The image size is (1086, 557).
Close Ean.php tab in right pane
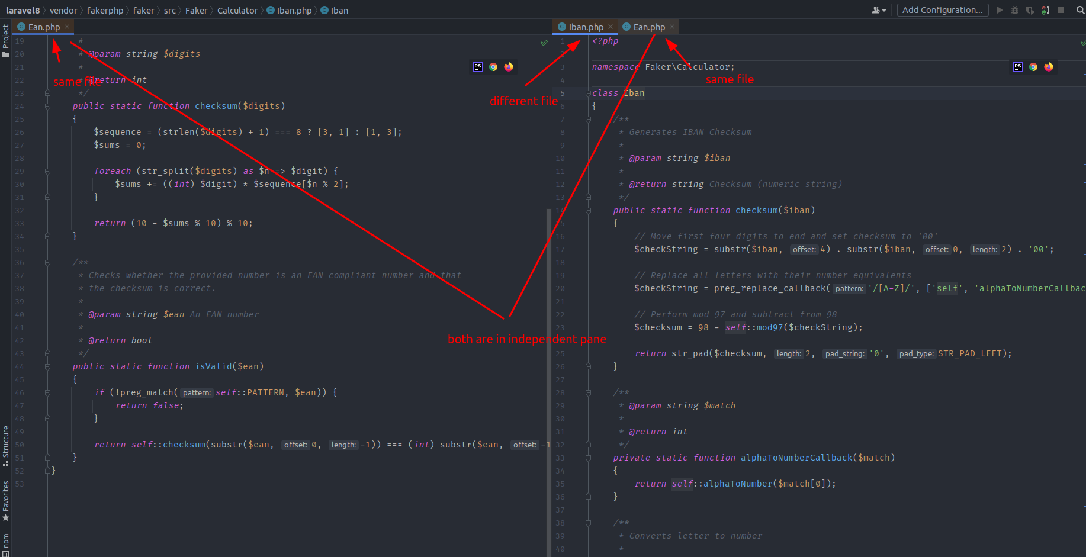(x=672, y=27)
